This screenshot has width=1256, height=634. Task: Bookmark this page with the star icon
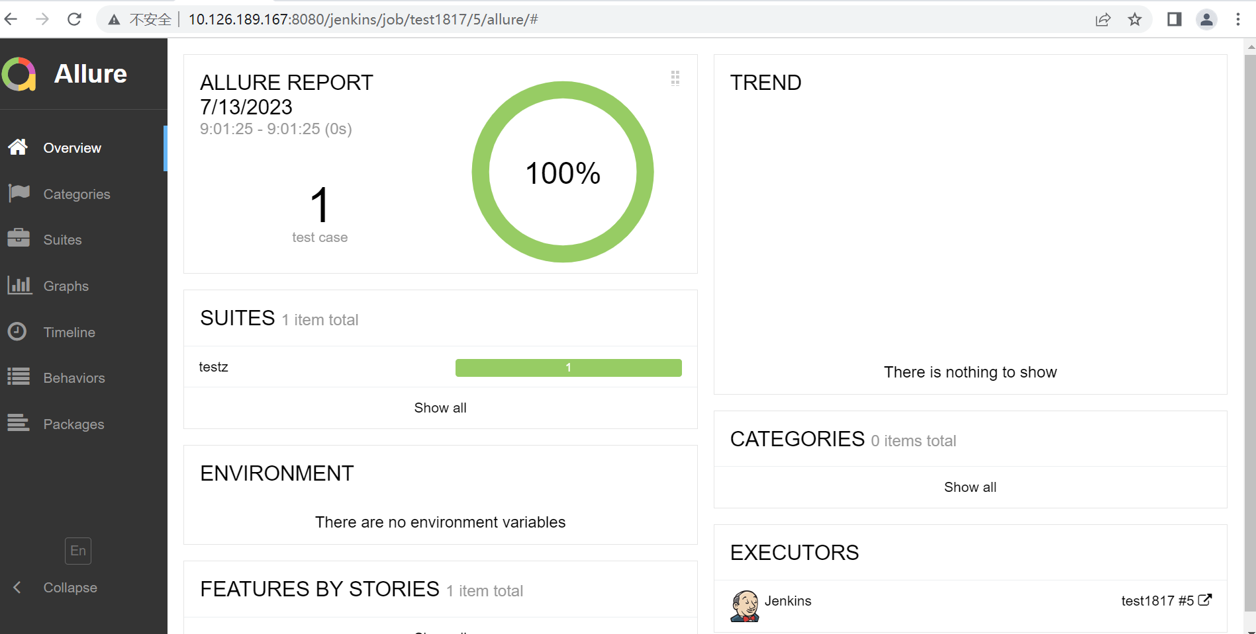point(1135,20)
